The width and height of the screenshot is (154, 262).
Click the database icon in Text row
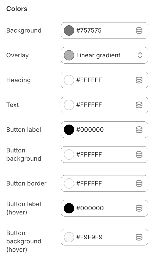pos(139,105)
